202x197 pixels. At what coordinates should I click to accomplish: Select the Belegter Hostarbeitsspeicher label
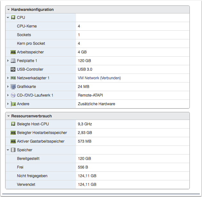[x=42, y=133]
